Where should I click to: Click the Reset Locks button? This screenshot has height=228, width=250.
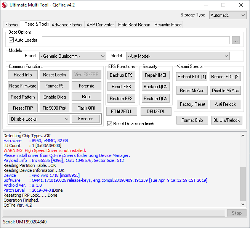click(54, 74)
